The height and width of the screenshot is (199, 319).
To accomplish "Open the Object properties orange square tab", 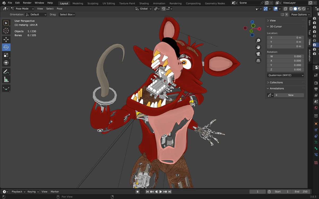I will tap(316, 124).
